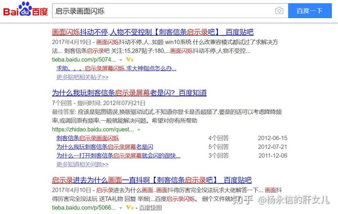
Task: Open tieba.baidu.com/p/5066 URL
Action: (84, 208)
